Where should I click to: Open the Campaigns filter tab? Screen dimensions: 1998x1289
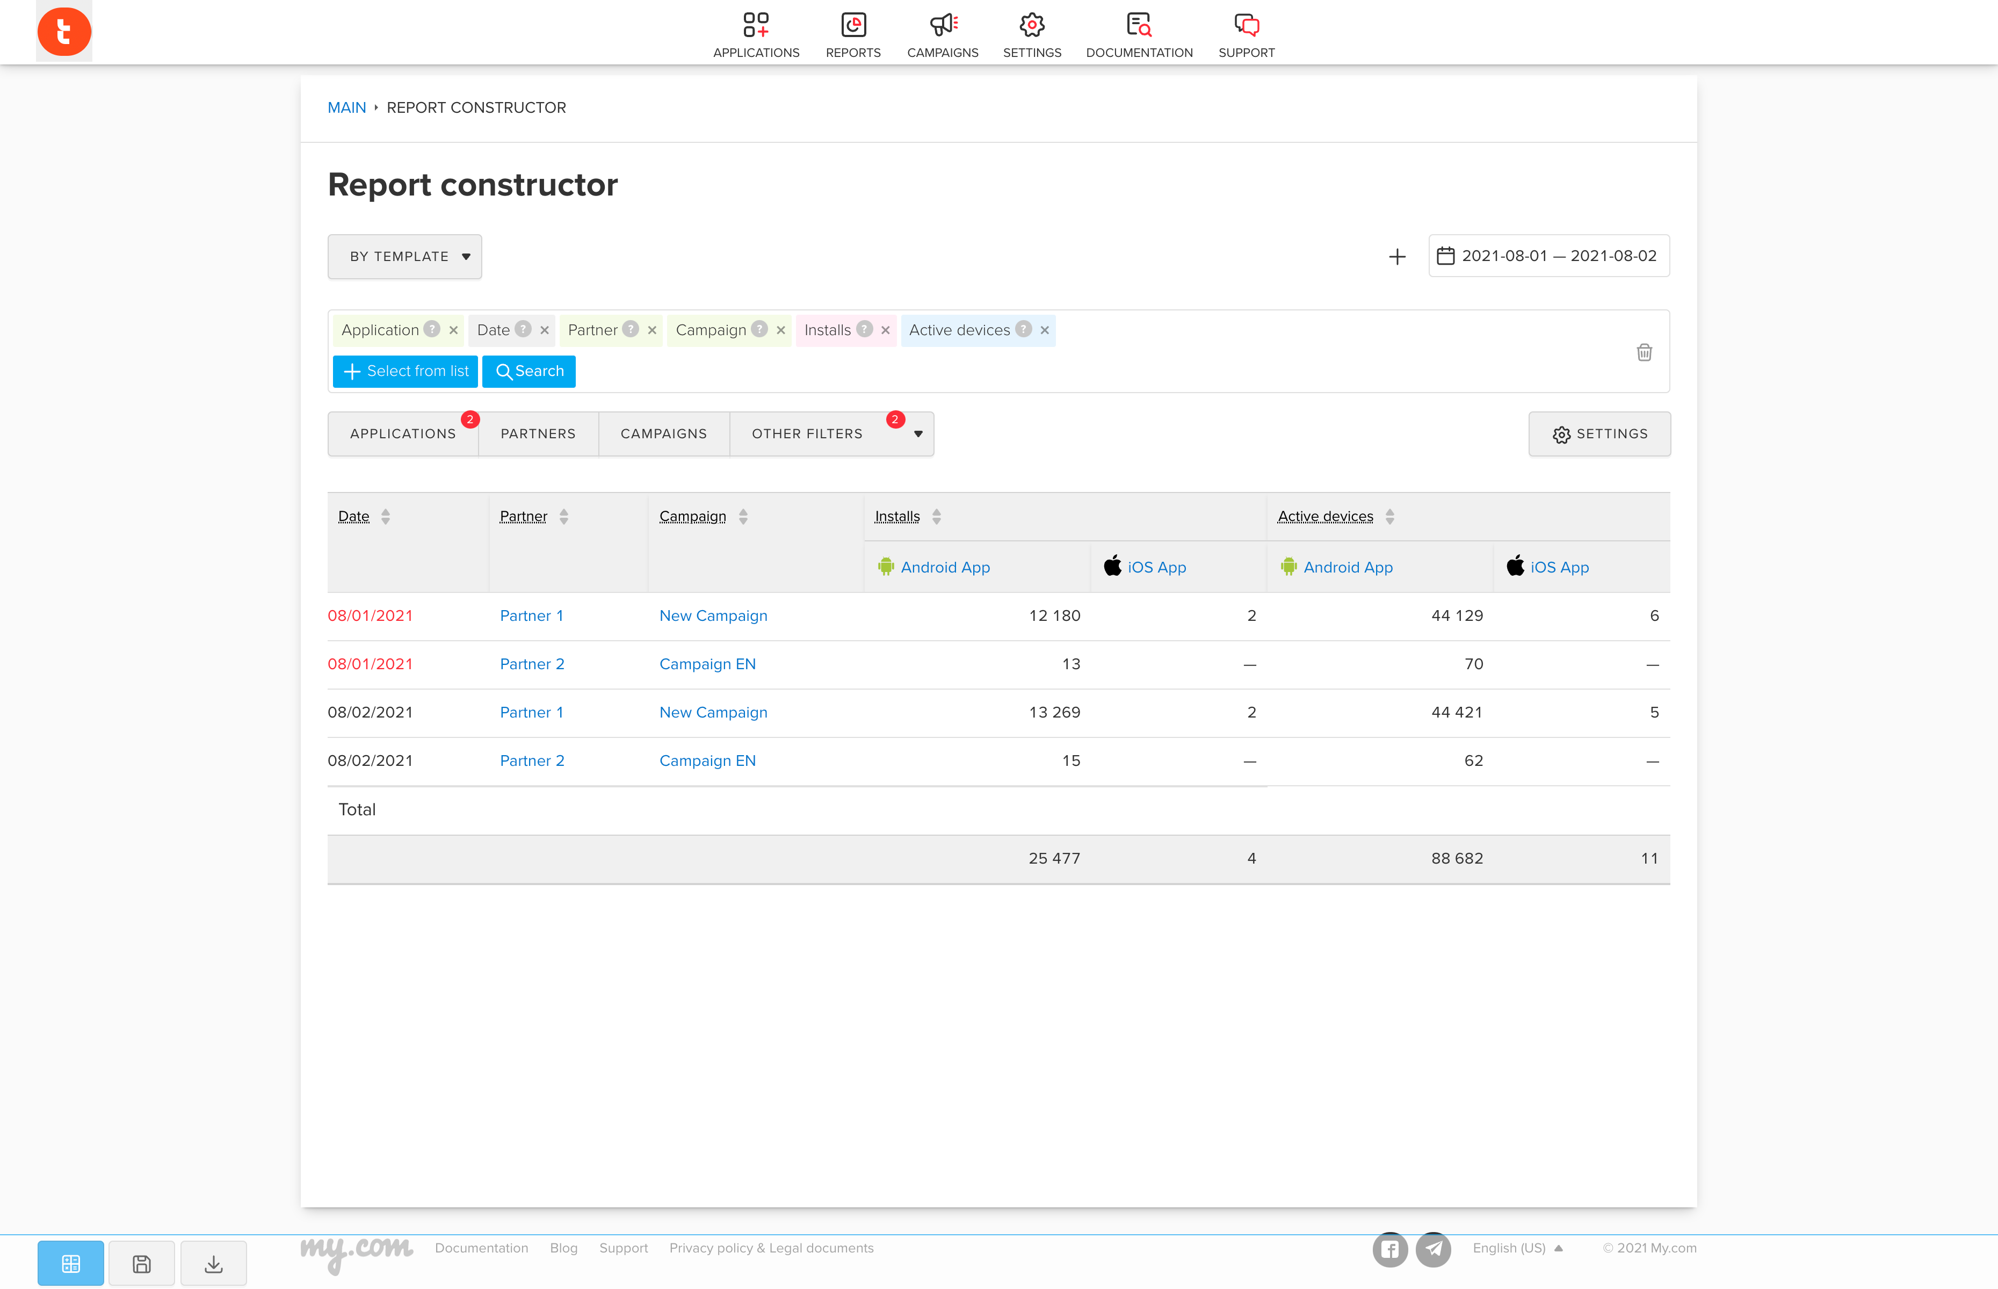coord(664,433)
